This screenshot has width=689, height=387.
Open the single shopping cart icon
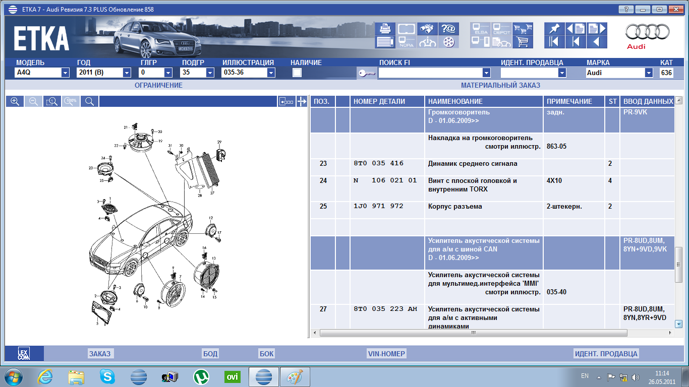tap(523, 42)
